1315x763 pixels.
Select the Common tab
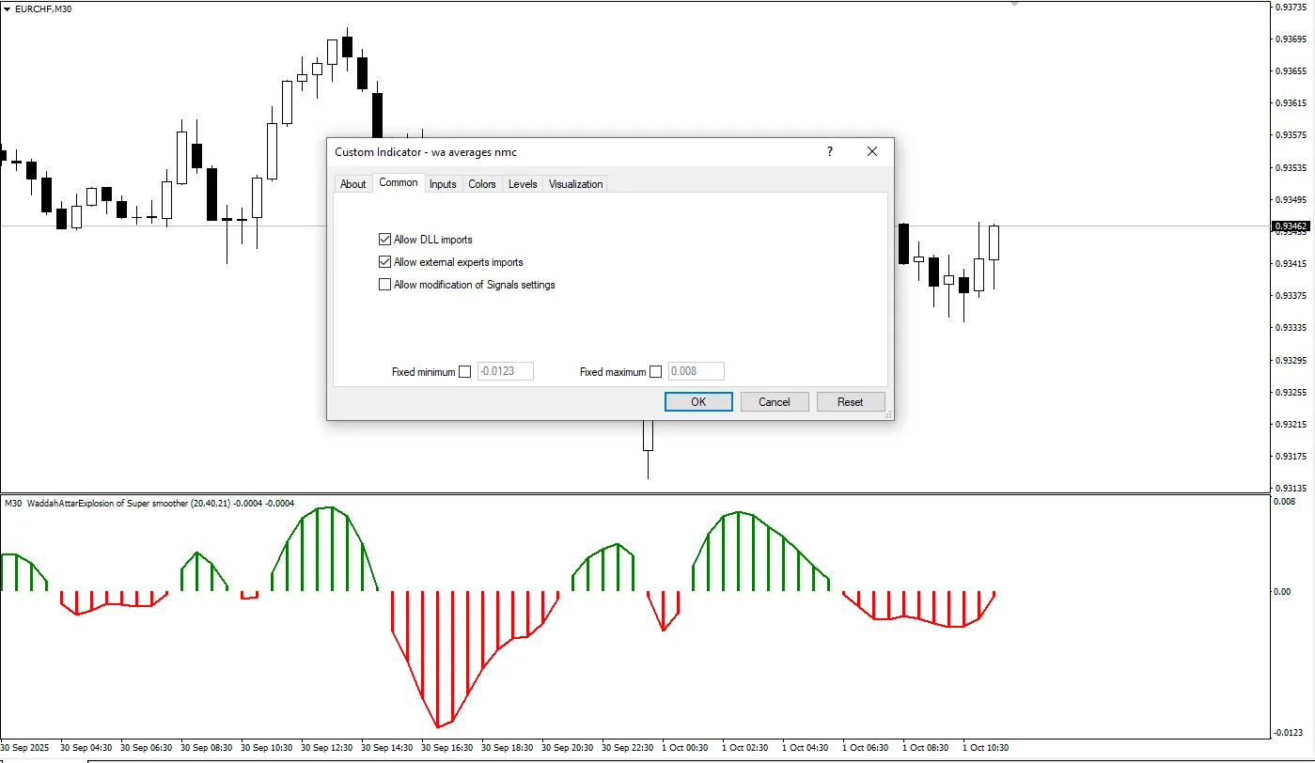click(399, 182)
